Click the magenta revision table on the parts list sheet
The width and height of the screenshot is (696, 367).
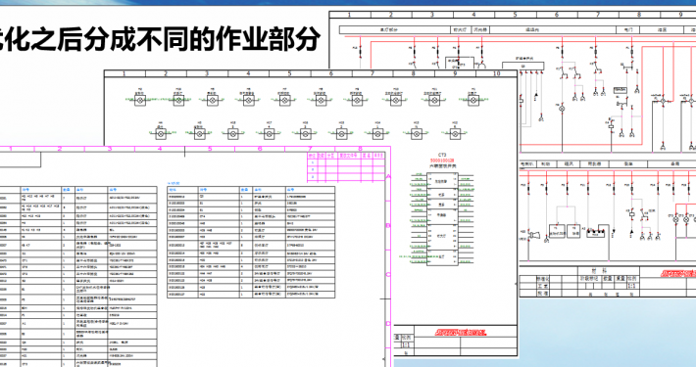pos(346,166)
